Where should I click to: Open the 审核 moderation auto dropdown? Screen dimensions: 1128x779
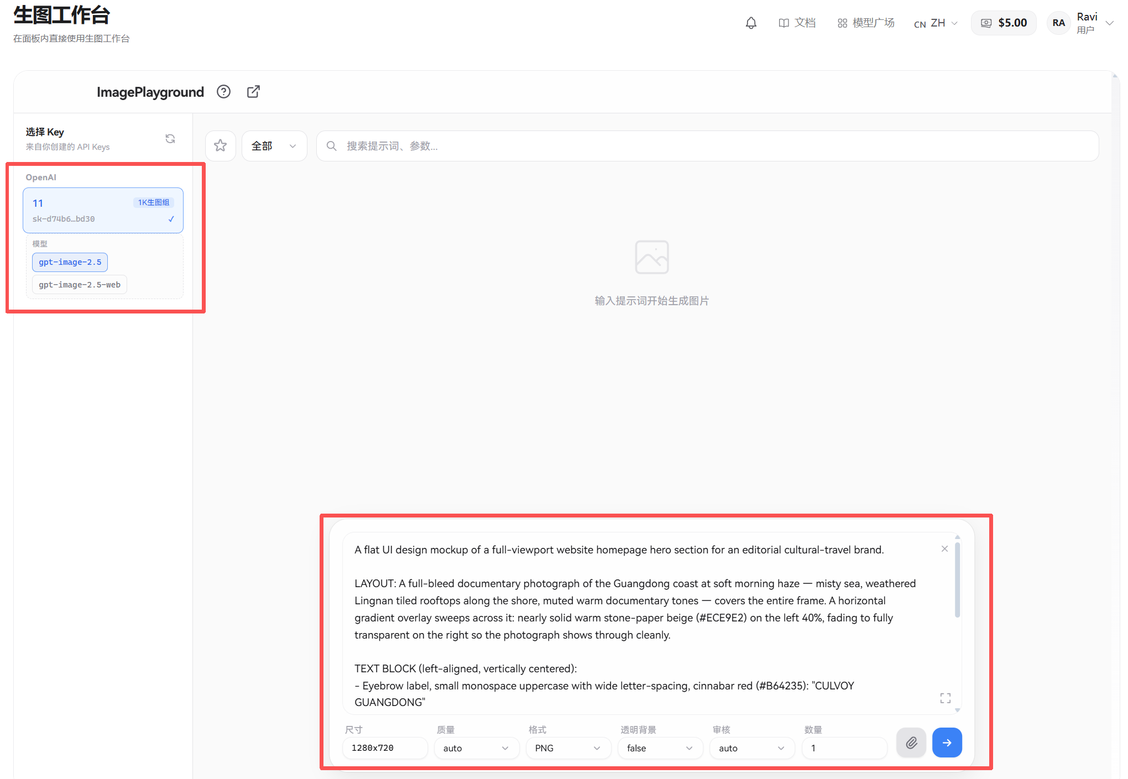[752, 748]
